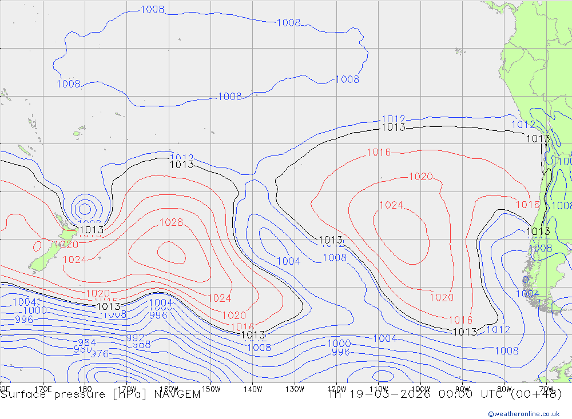Click the 1013 label next to 1012 near 90W bottom
Image resolution: width=572 pixels, height=419 pixels.
pos(464,332)
